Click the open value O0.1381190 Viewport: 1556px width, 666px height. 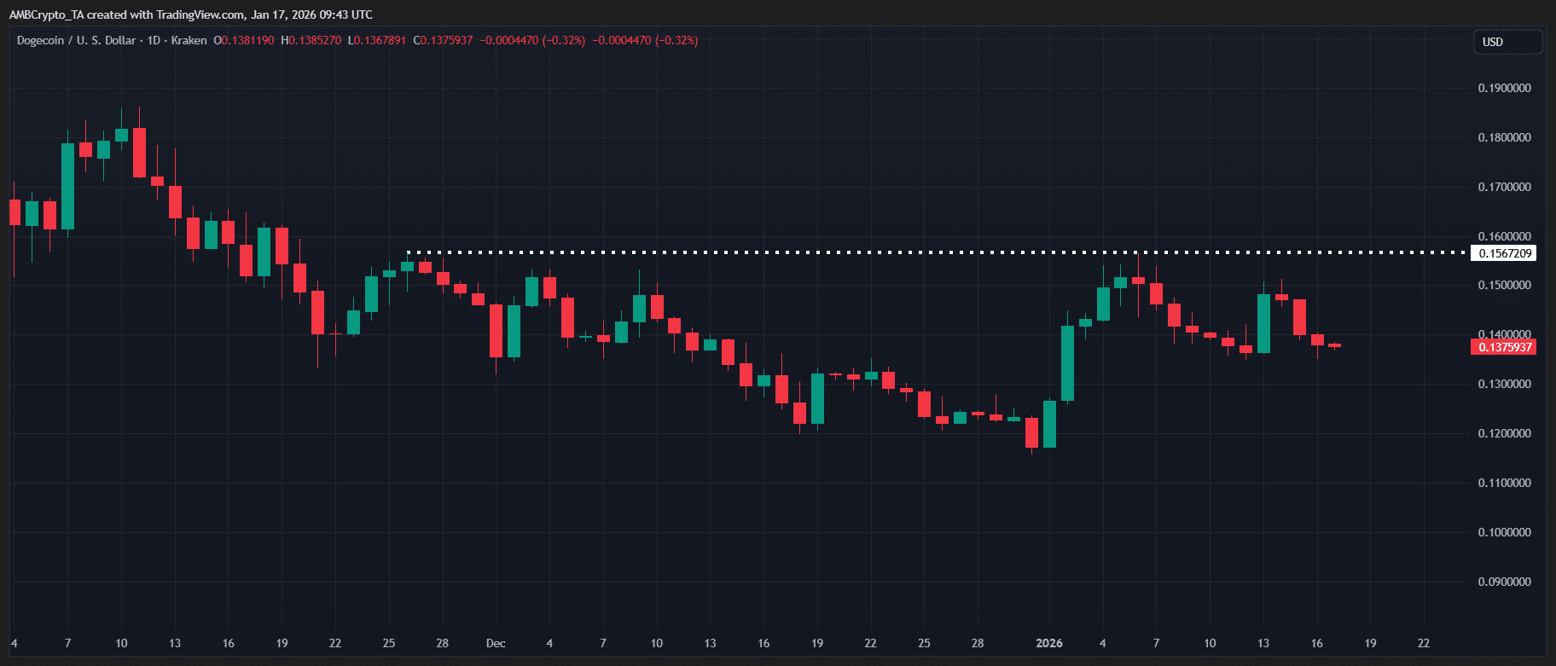coord(244,40)
